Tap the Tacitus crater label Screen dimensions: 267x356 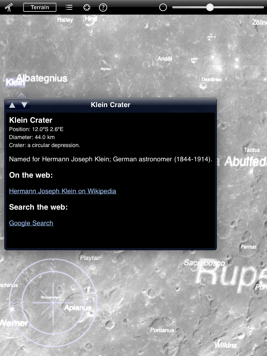pyautogui.click(x=252, y=150)
